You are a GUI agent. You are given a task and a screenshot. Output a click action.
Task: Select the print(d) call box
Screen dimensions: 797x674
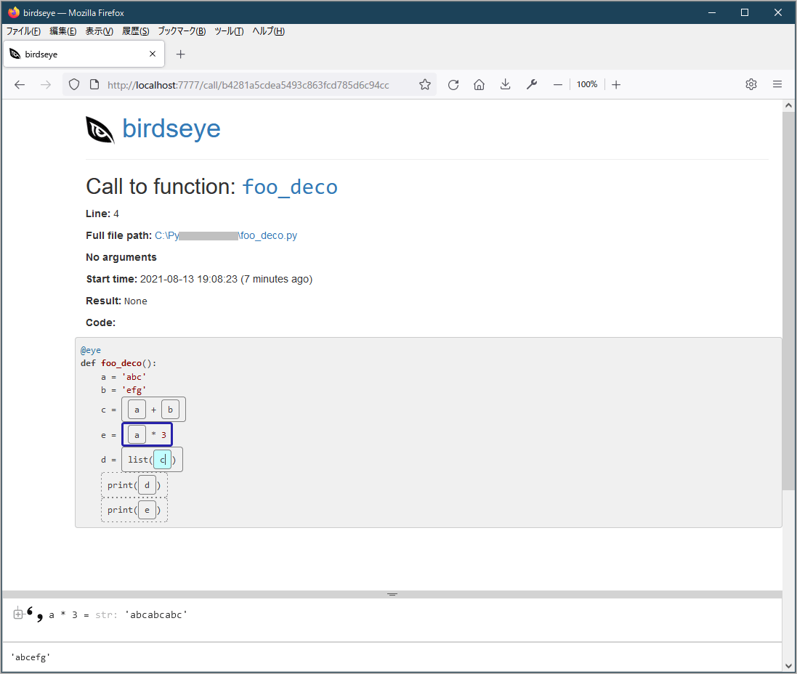tap(134, 485)
